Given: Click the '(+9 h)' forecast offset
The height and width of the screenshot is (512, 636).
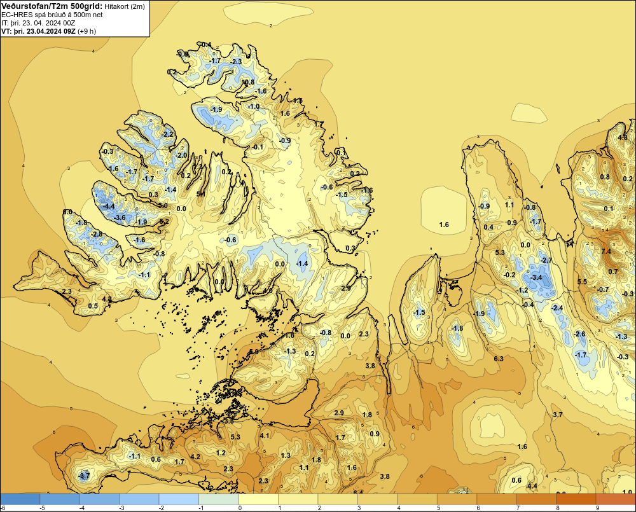Looking at the screenshot, I should pos(86,31).
